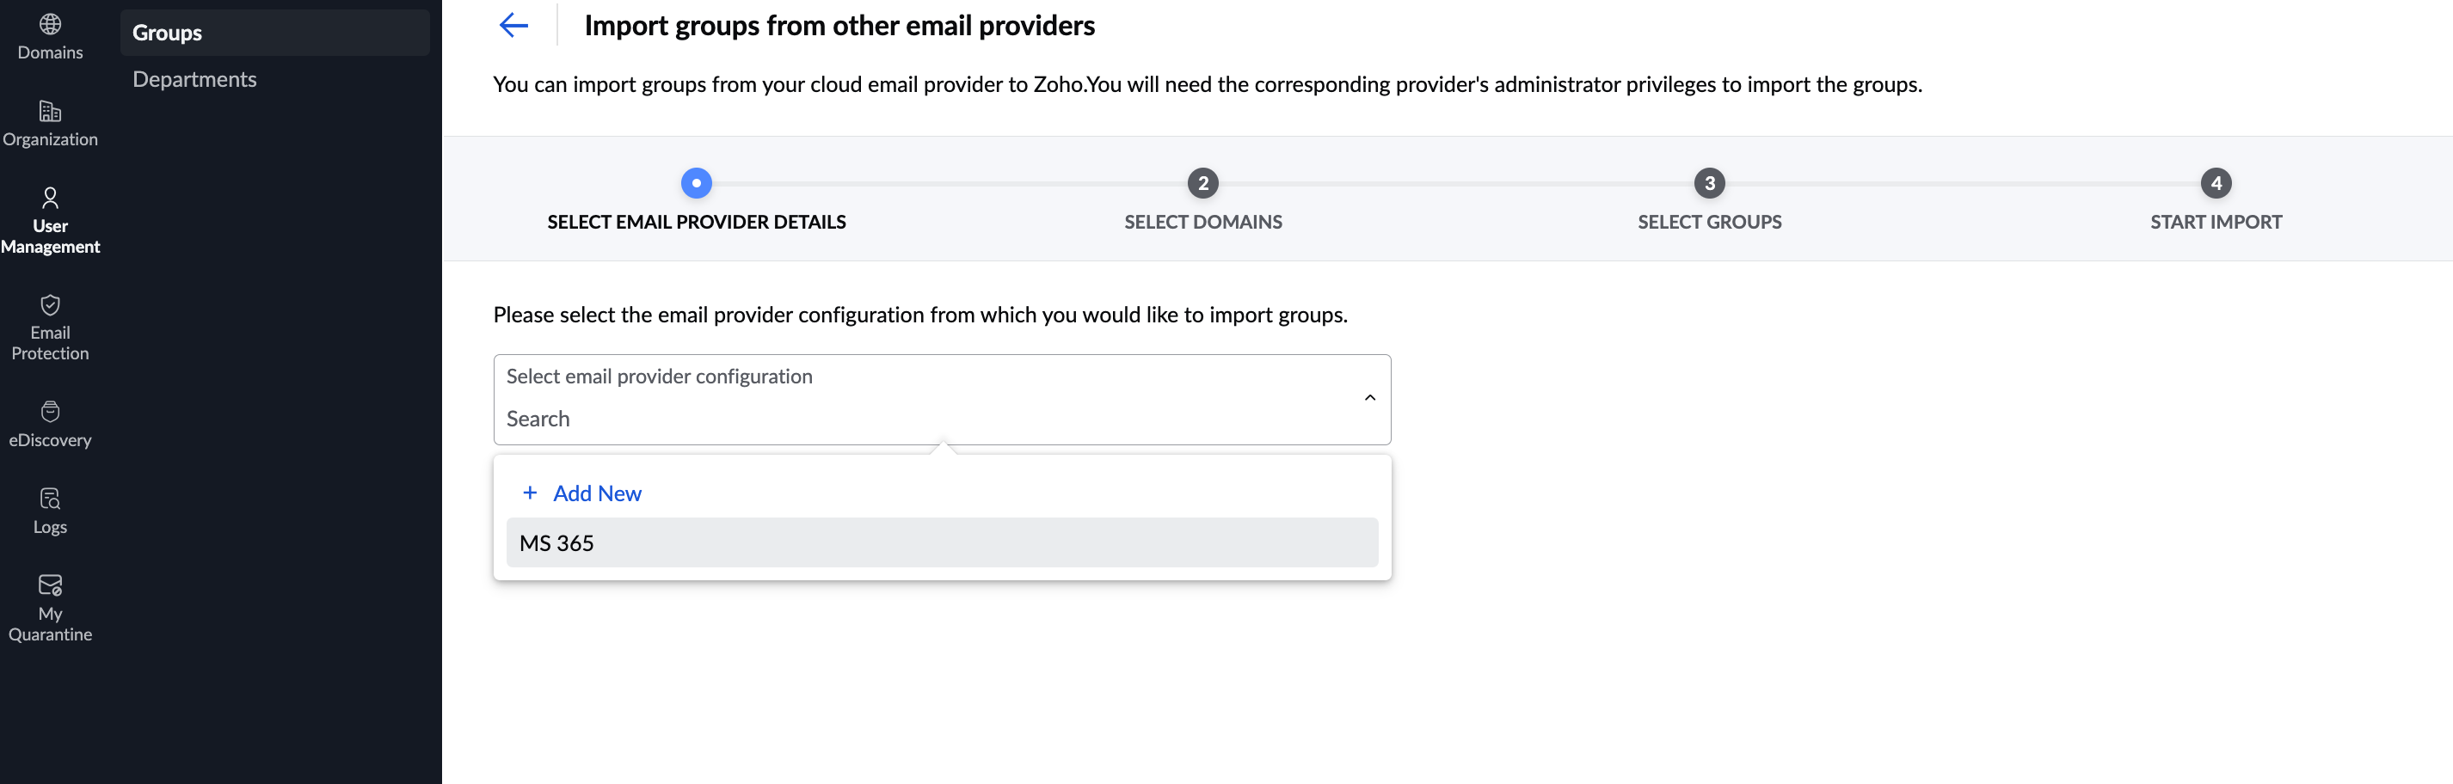Switch to the Departments menu item
The image size is (2453, 784).
click(194, 79)
